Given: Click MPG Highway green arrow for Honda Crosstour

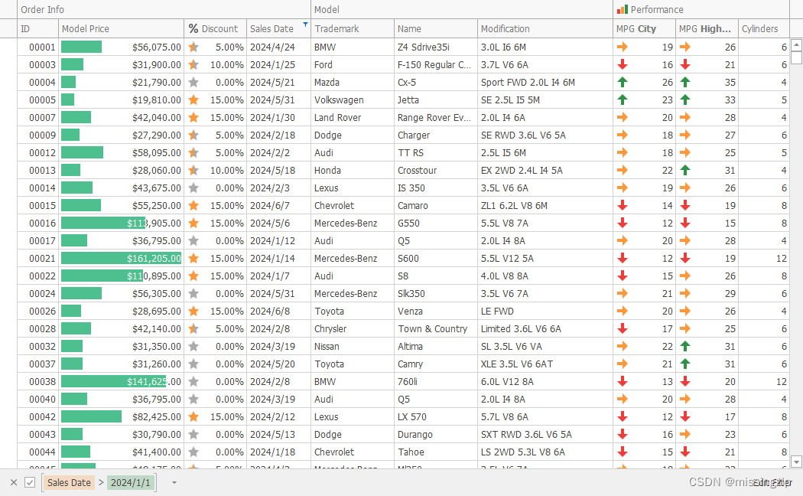Looking at the screenshot, I should pyautogui.click(x=684, y=170).
